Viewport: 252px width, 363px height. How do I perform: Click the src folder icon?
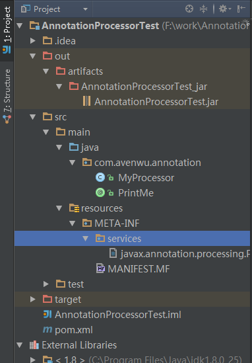tap(47, 116)
